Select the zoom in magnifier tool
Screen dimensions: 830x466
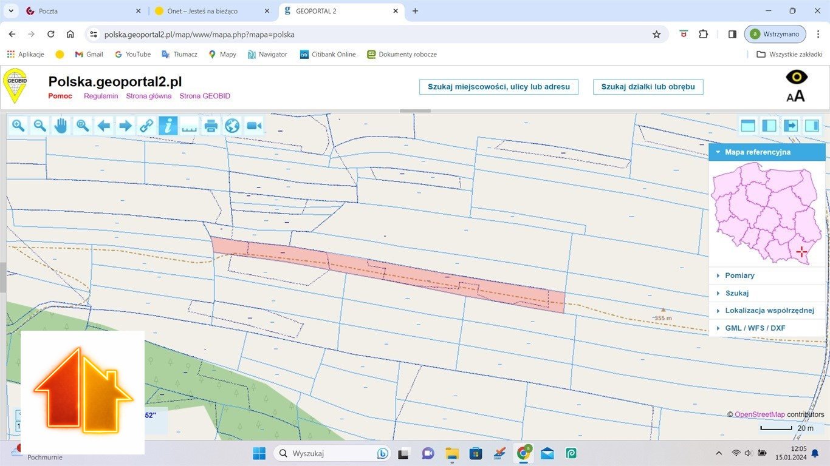point(18,126)
